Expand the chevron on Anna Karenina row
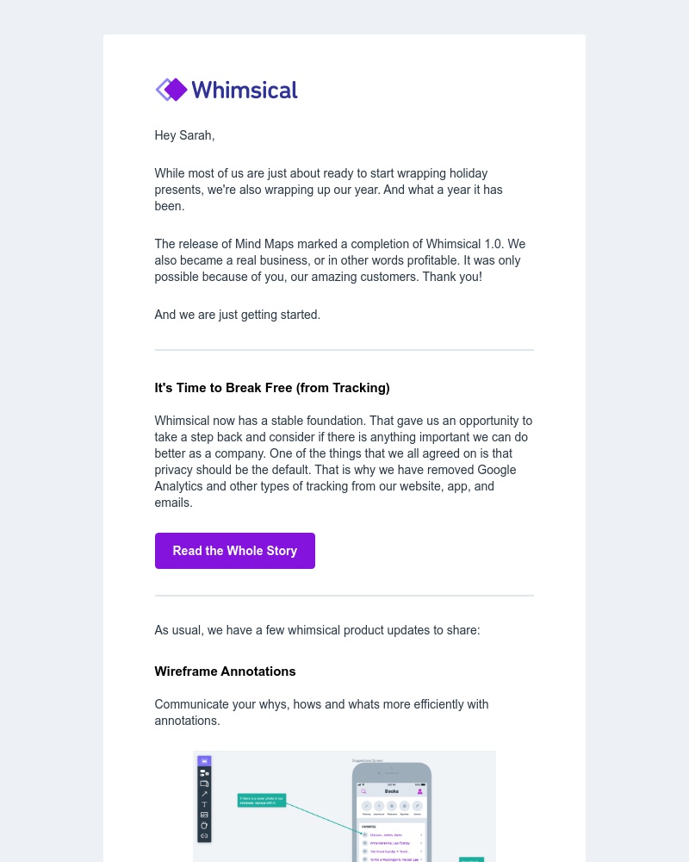Viewport: 689px width, 862px height. coord(420,842)
